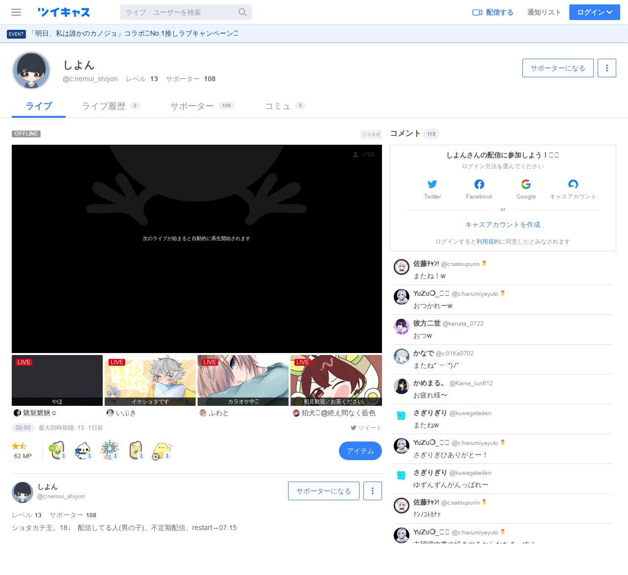Click YuZu avatar on おつかれーw comment
The image size is (628, 575).
click(402, 297)
